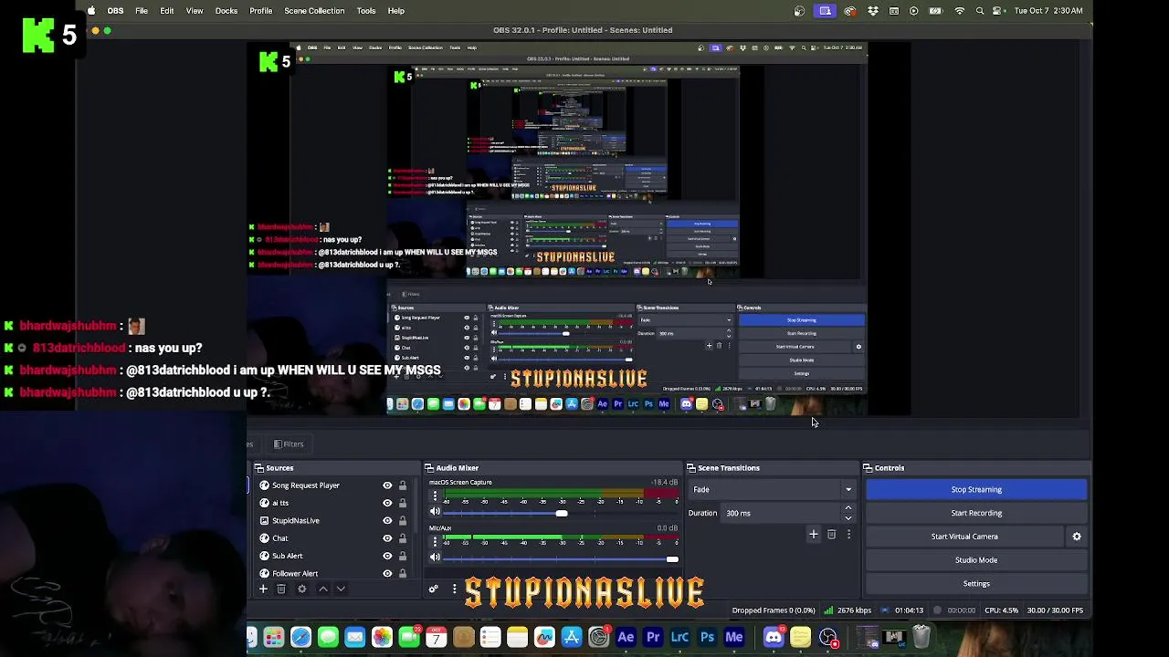1169x657 pixels.
Task: Open Spotlight search in menu bar
Action: click(x=980, y=11)
